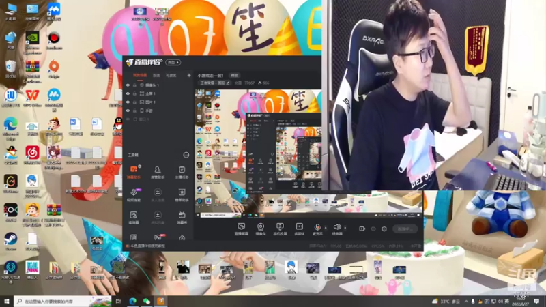Open the taskbar clock and date

521,302
